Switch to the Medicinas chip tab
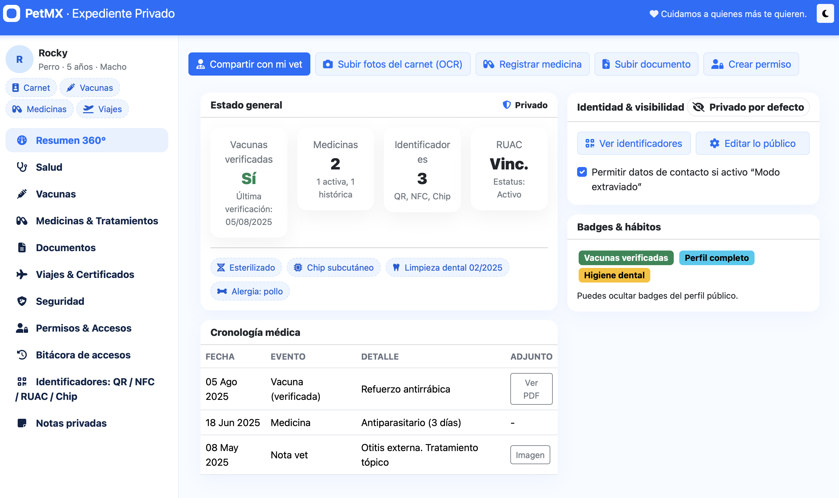 pos(39,109)
